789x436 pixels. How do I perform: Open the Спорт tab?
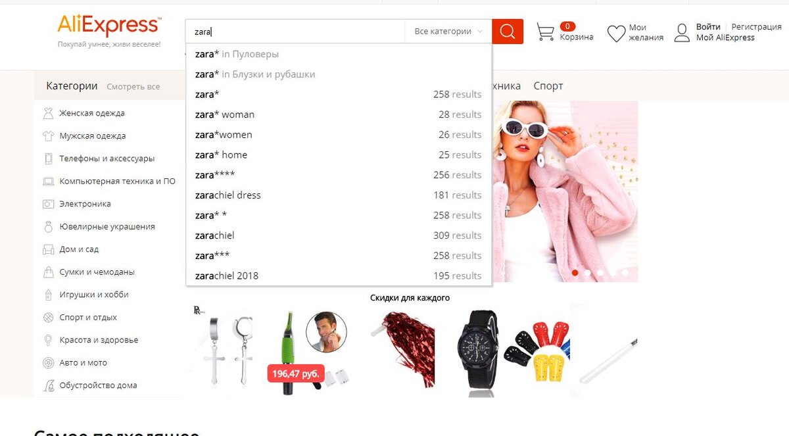(548, 86)
